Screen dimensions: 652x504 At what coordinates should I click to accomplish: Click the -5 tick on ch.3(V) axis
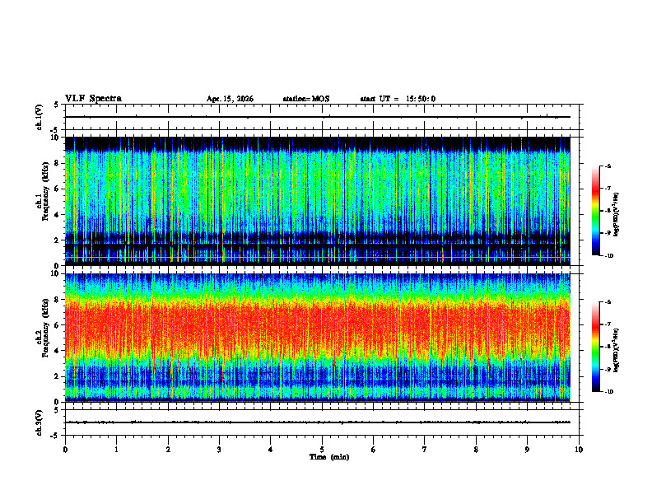pyautogui.click(x=55, y=436)
